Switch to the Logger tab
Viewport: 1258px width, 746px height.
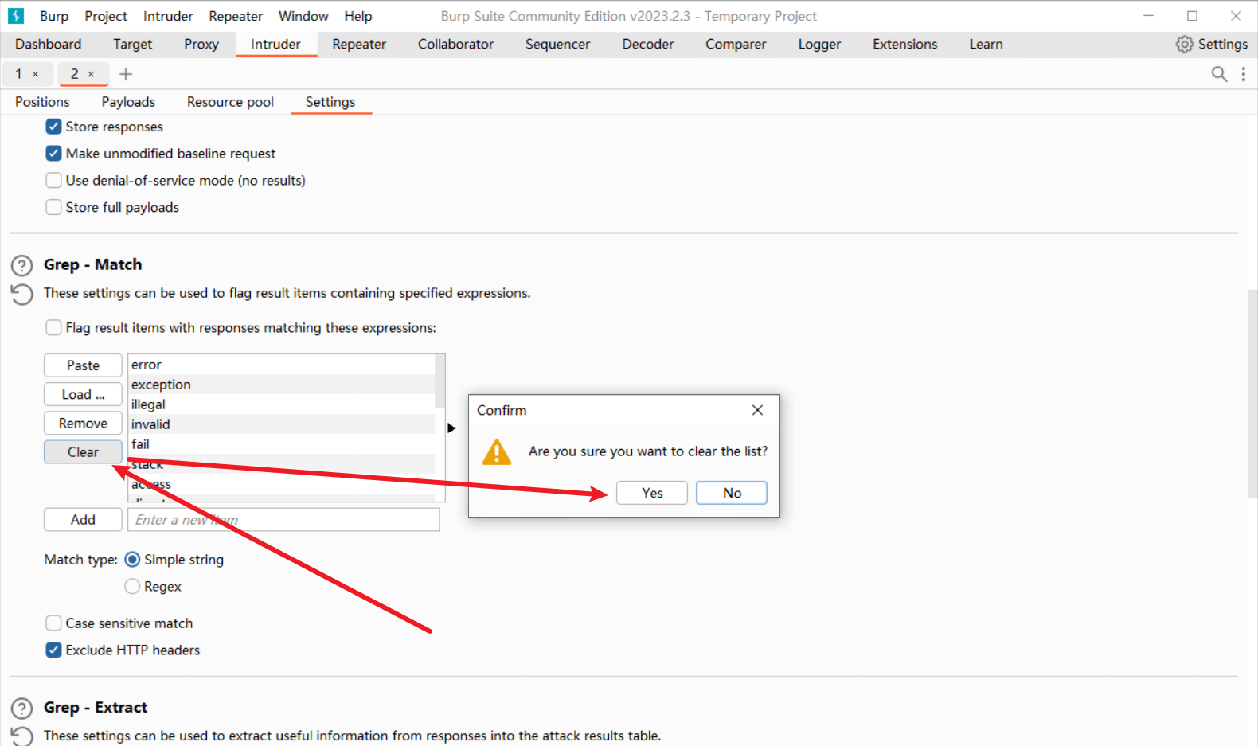820,45
